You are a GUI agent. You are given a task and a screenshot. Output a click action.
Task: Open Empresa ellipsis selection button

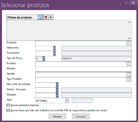[129, 43]
